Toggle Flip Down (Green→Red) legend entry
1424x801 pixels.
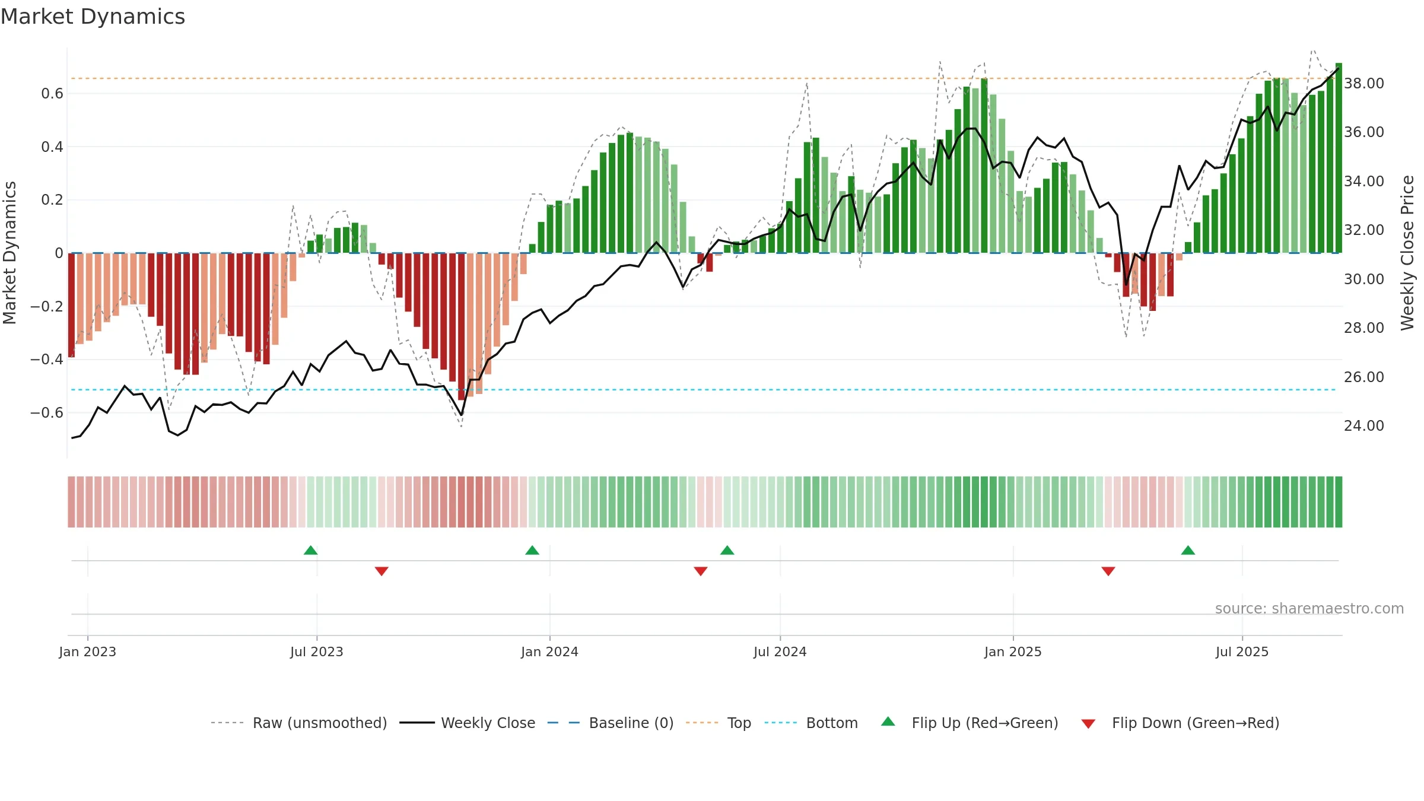pyautogui.click(x=1180, y=723)
